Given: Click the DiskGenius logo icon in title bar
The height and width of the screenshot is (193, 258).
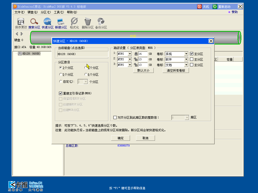Looking at the screenshot, I should click(15, 7).
